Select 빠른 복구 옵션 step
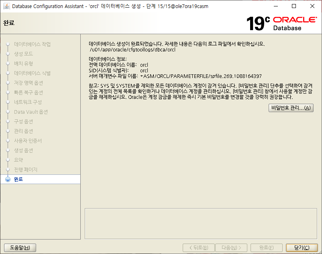This screenshot has width=322, height=254. tap(29, 92)
